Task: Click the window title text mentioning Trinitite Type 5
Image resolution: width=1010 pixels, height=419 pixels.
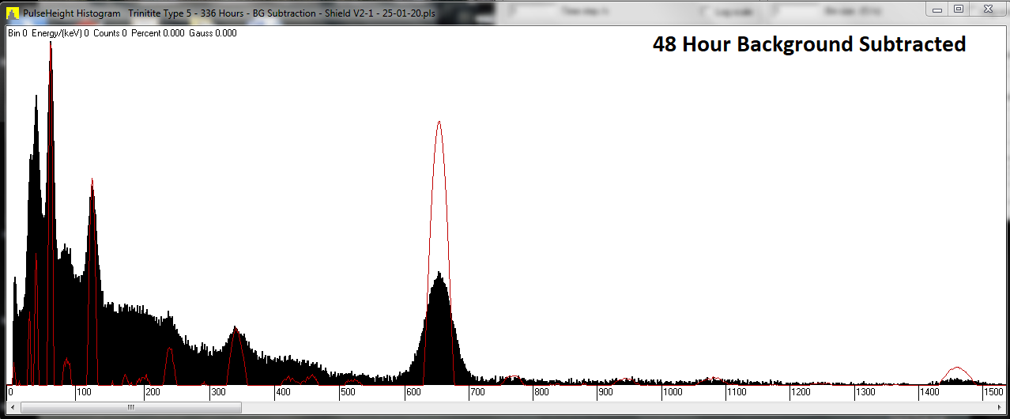Action: pyautogui.click(x=280, y=13)
